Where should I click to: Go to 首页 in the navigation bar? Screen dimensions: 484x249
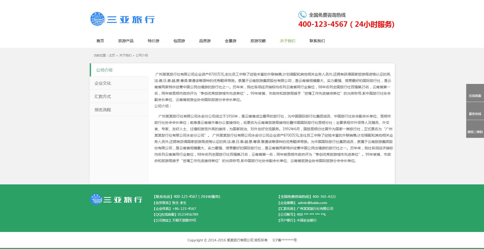pyautogui.click(x=100, y=41)
